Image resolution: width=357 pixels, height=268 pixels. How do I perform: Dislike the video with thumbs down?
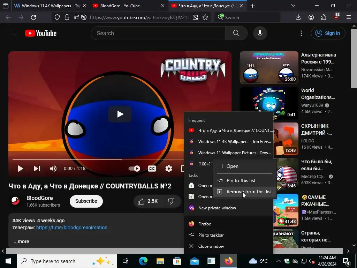[x=171, y=201]
